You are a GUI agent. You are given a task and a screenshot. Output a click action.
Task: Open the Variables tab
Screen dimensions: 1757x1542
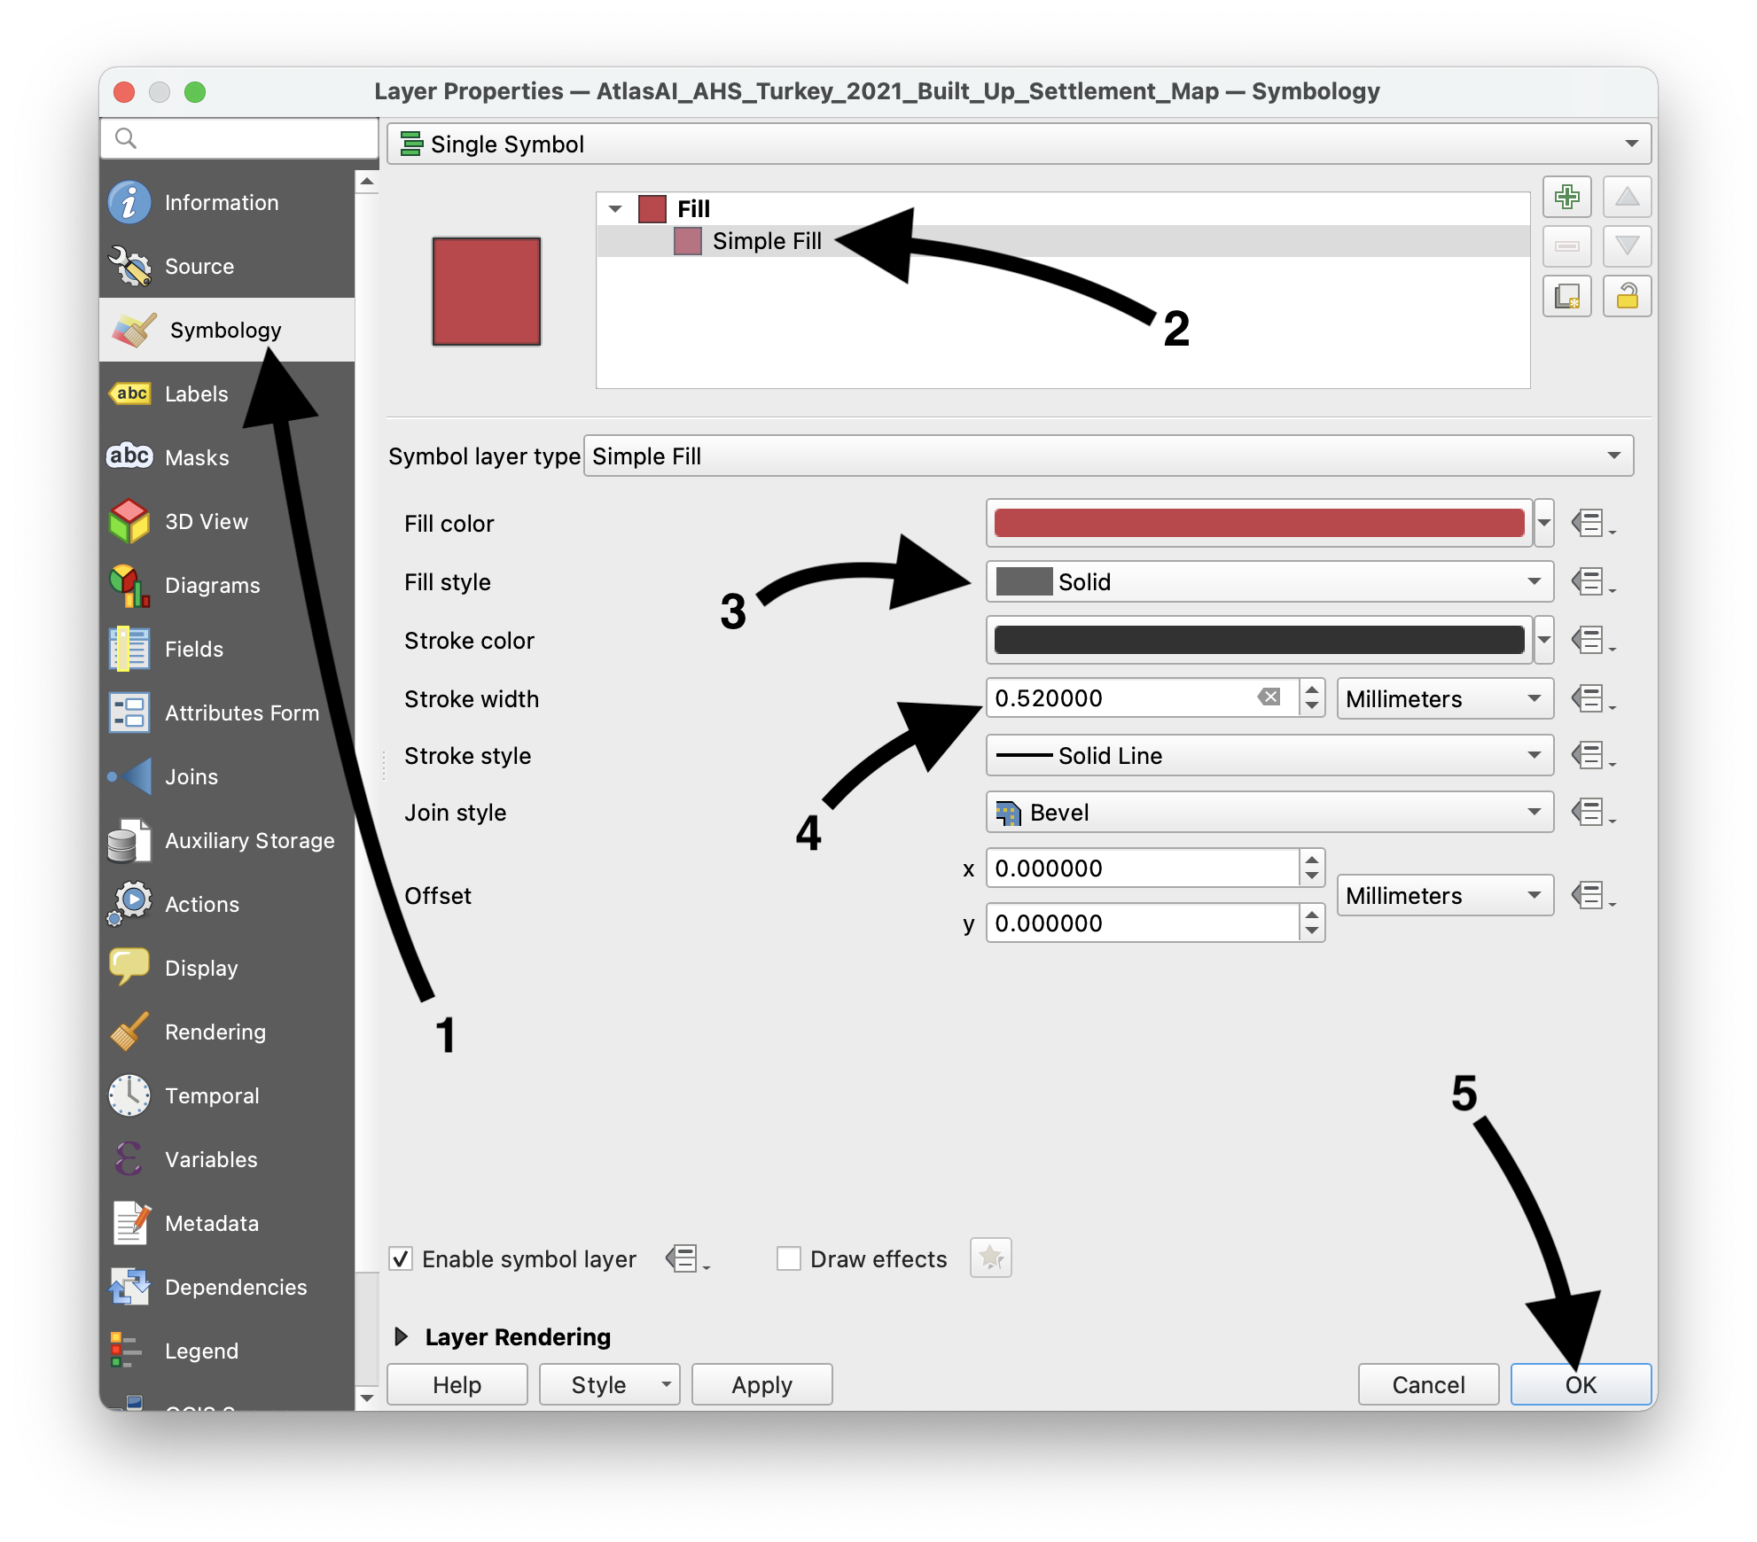[227, 1159]
